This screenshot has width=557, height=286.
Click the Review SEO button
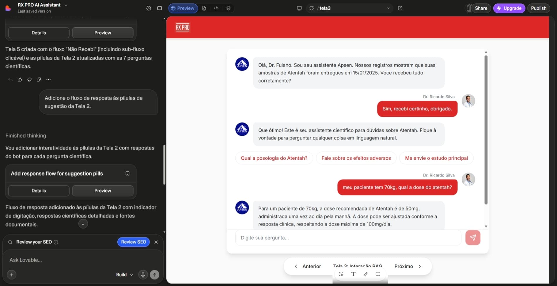(x=134, y=242)
